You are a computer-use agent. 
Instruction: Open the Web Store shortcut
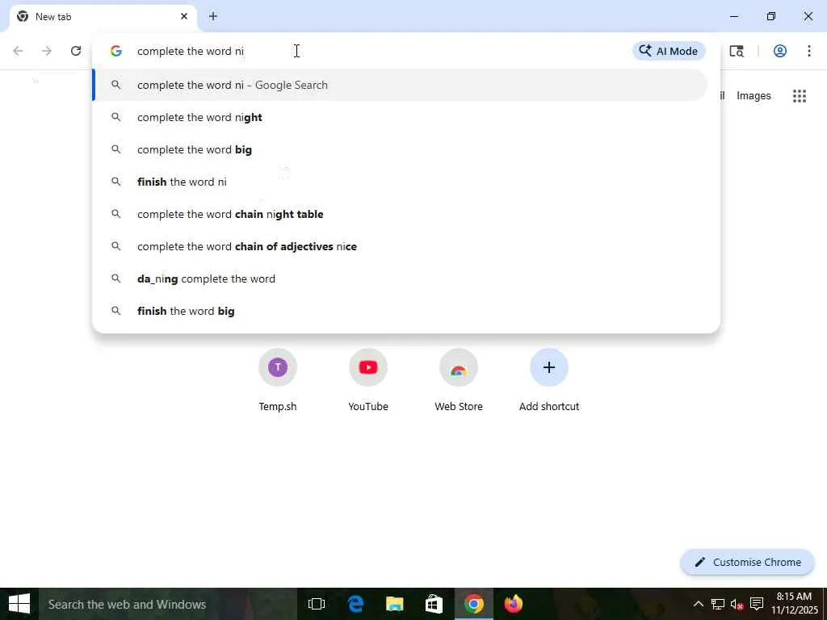coord(459,381)
